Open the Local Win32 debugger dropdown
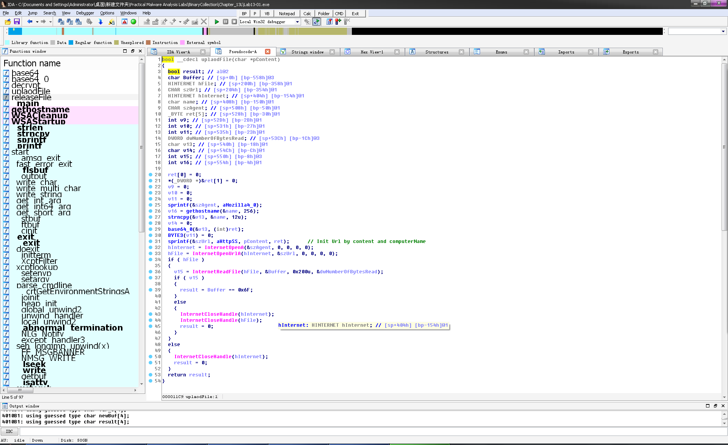The height and width of the screenshot is (445, 728). click(298, 22)
